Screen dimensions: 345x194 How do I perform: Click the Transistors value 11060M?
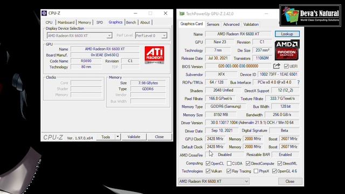point(262,58)
